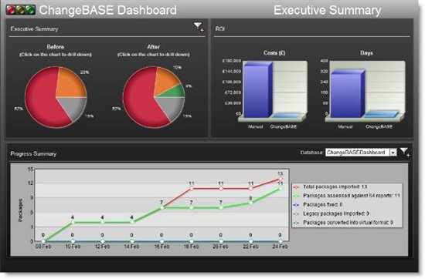Open the Executive Summary panel filter icon

pyautogui.click(x=199, y=27)
